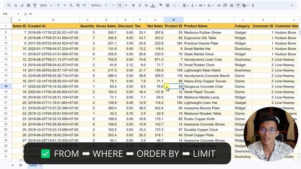Select cell Ergonomic Silk Table

point(208,38)
